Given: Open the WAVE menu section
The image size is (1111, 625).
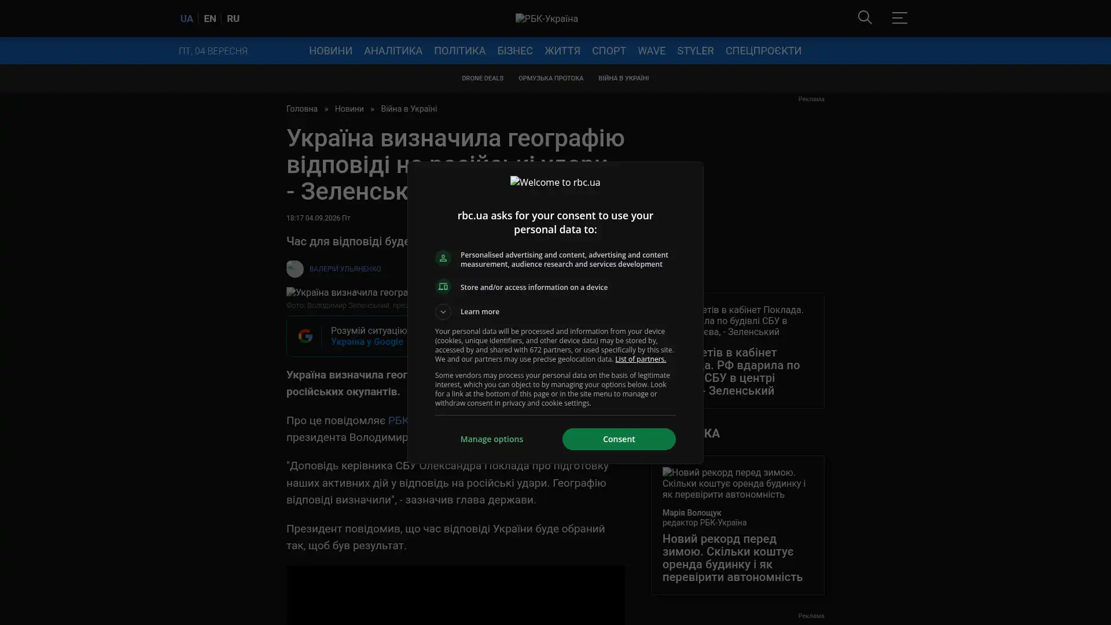Looking at the screenshot, I should pos(652,51).
